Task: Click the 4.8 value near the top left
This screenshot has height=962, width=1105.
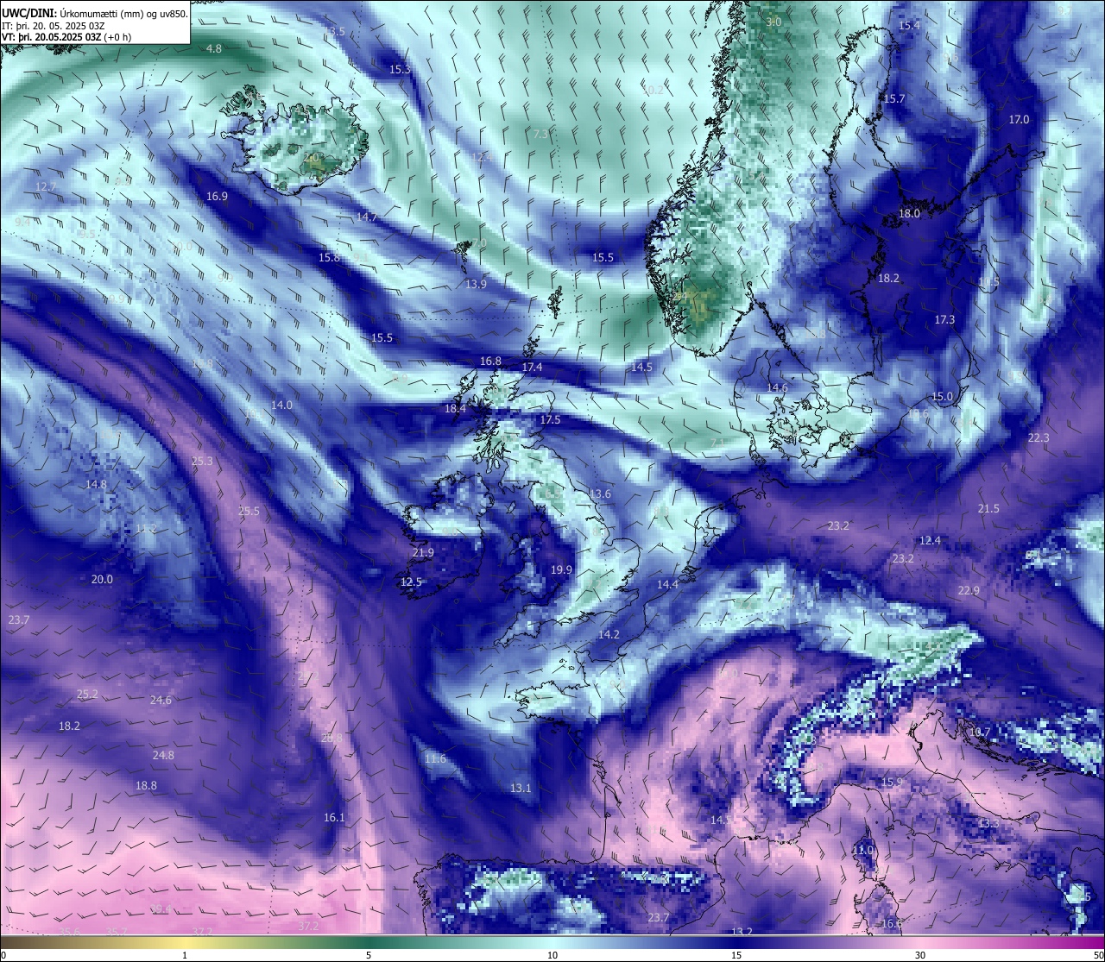Action: [x=213, y=48]
